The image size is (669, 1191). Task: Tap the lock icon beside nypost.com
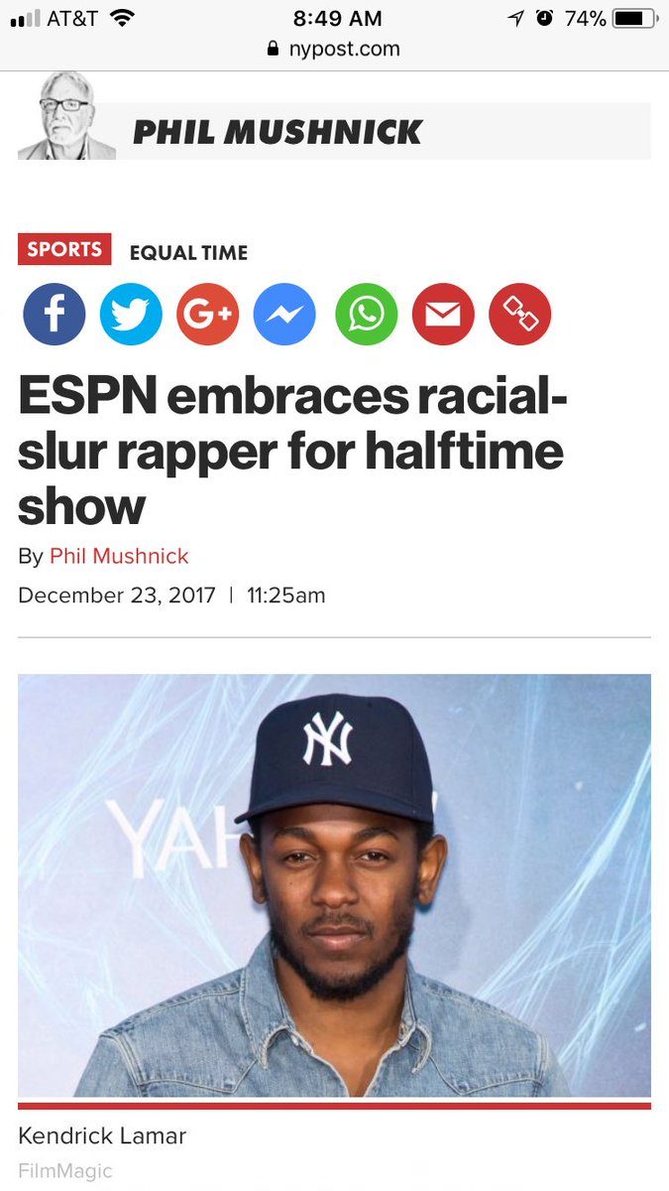274,49
